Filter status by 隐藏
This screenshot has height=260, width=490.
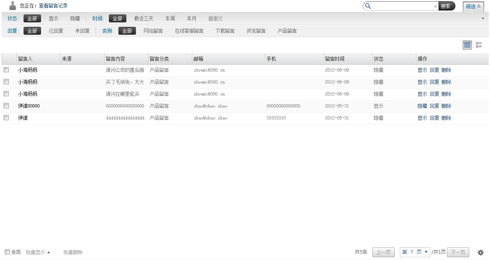coord(75,18)
